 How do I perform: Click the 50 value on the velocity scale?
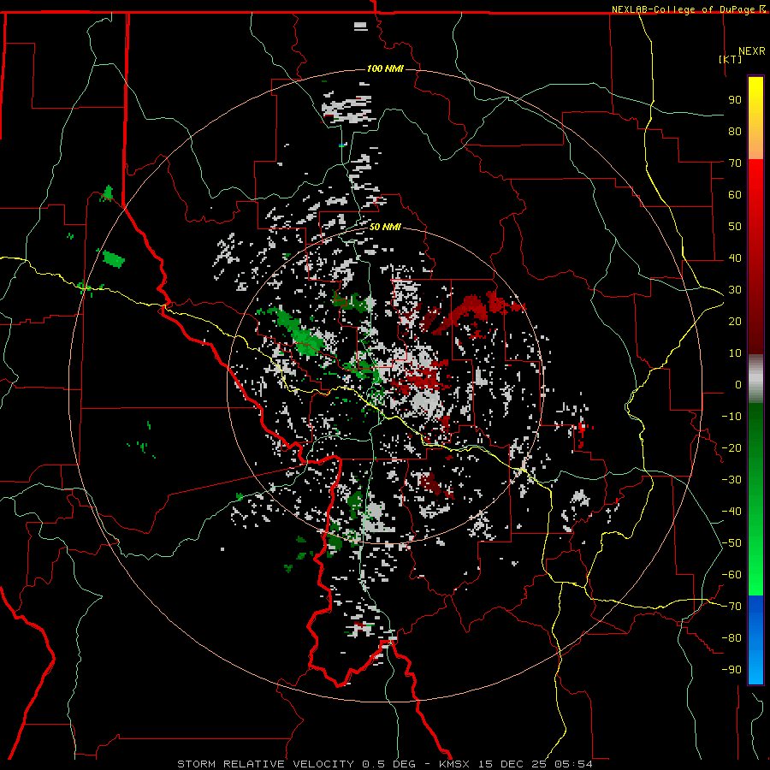click(x=735, y=227)
